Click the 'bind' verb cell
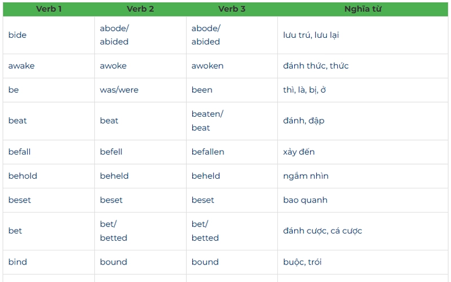Screen dimensions: 451x282 pos(48,262)
